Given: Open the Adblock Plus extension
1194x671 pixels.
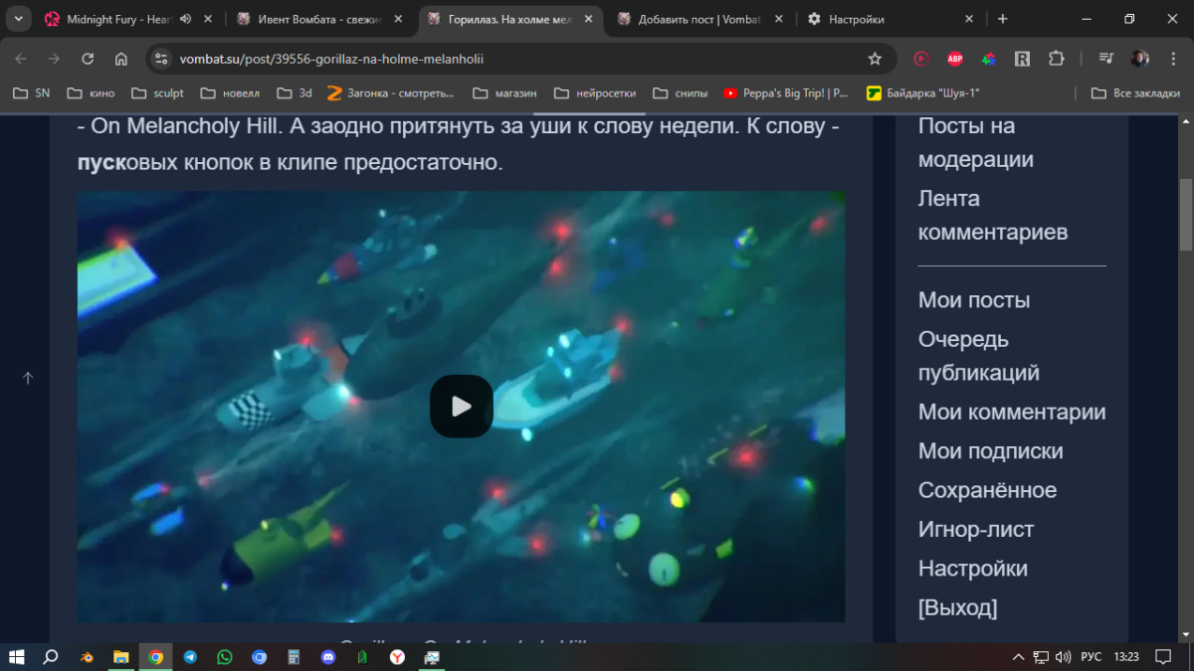Looking at the screenshot, I should coord(955,59).
